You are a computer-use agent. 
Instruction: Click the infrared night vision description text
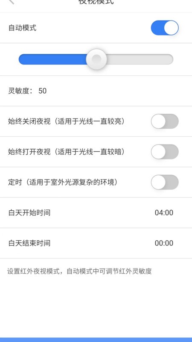(79, 271)
